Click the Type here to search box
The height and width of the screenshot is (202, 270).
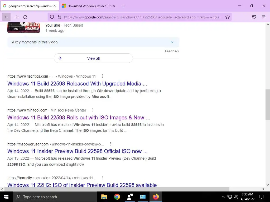pyautogui.click(x=55, y=197)
